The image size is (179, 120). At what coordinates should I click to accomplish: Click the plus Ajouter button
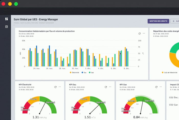pos(175,21)
